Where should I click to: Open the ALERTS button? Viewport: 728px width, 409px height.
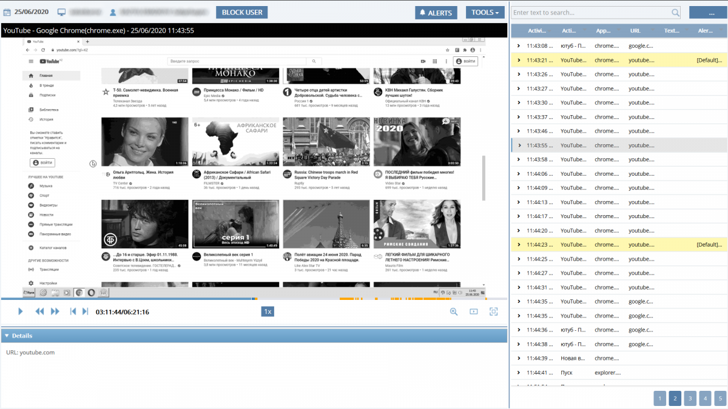click(436, 13)
